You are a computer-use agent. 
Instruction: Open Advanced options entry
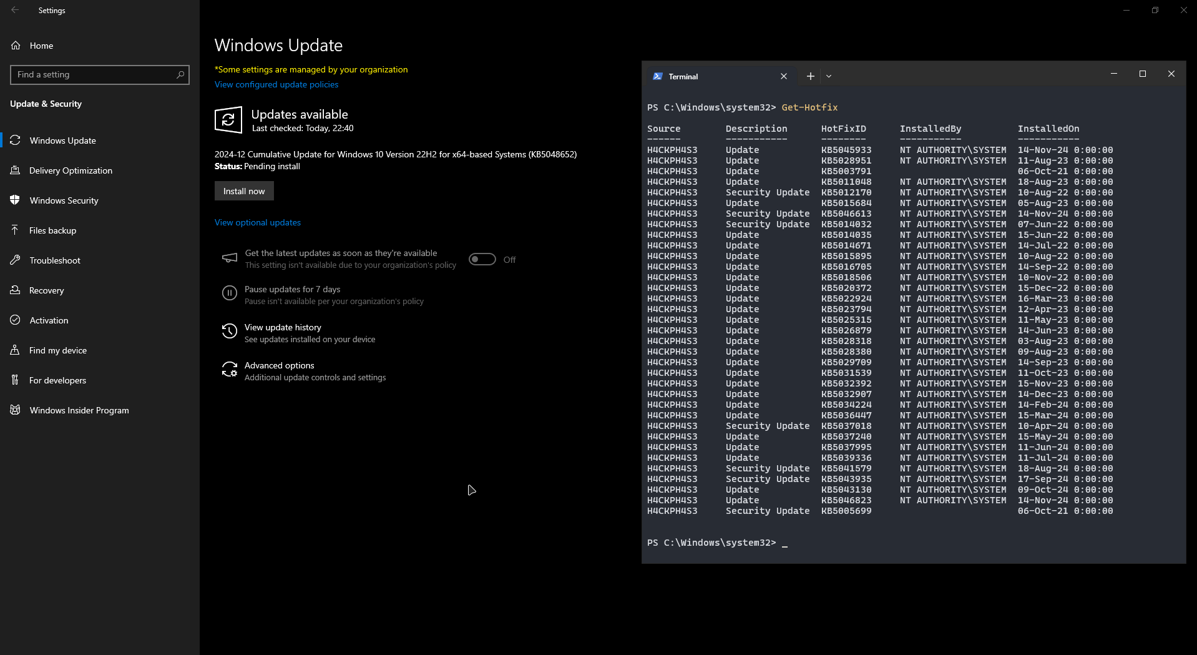280,365
